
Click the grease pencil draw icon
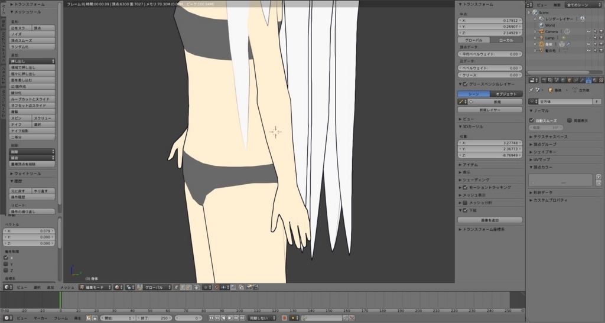461,102
